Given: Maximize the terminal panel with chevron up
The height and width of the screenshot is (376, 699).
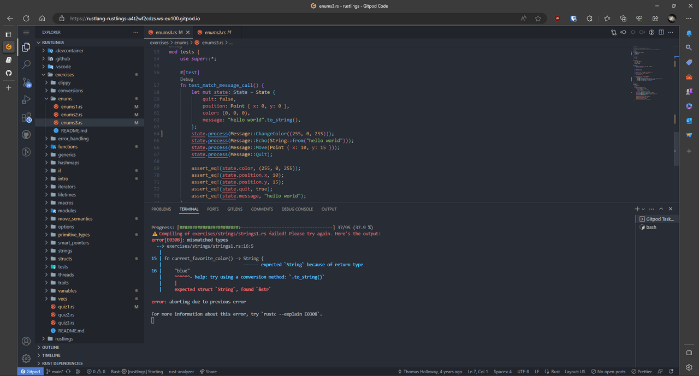Looking at the screenshot, I should click(x=661, y=209).
